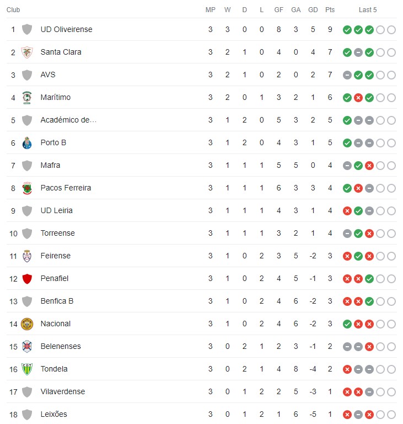Click the Marítimo club crest icon
This screenshot has height=424, width=403.
pos(26,98)
